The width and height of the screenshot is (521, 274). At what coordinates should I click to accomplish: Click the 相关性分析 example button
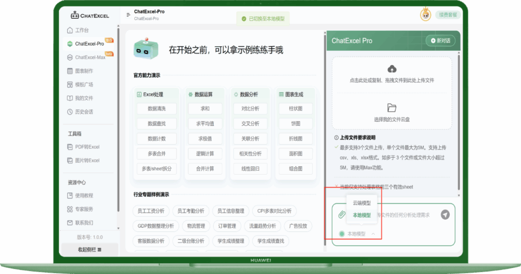coord(250,154)
